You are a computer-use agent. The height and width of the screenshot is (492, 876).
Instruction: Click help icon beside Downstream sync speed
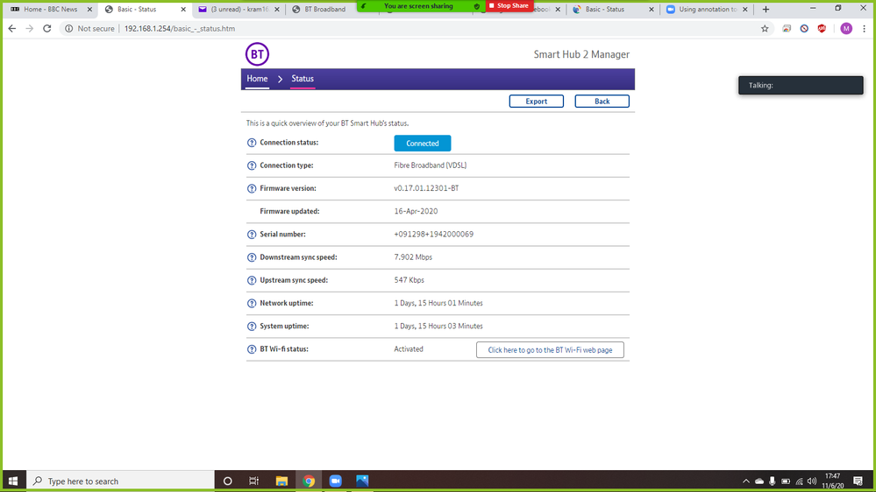coord(252,257)
